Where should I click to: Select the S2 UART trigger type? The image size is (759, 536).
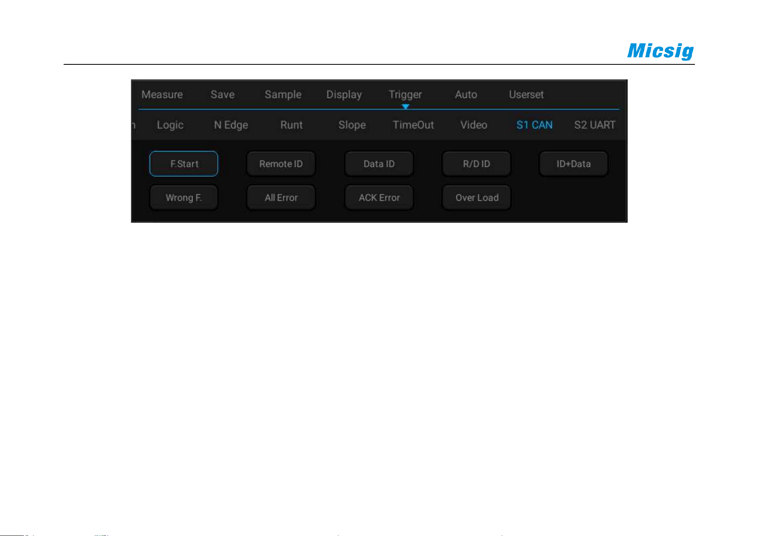[x=595, y=125]
